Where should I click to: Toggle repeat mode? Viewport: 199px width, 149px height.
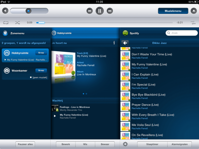point(6,23)
